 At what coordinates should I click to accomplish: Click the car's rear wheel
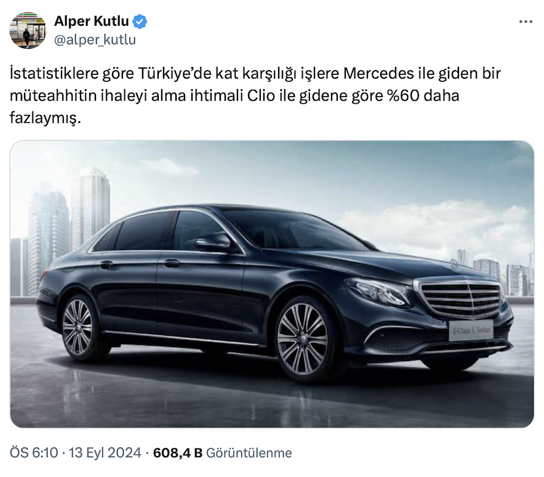tap(78, 327)
